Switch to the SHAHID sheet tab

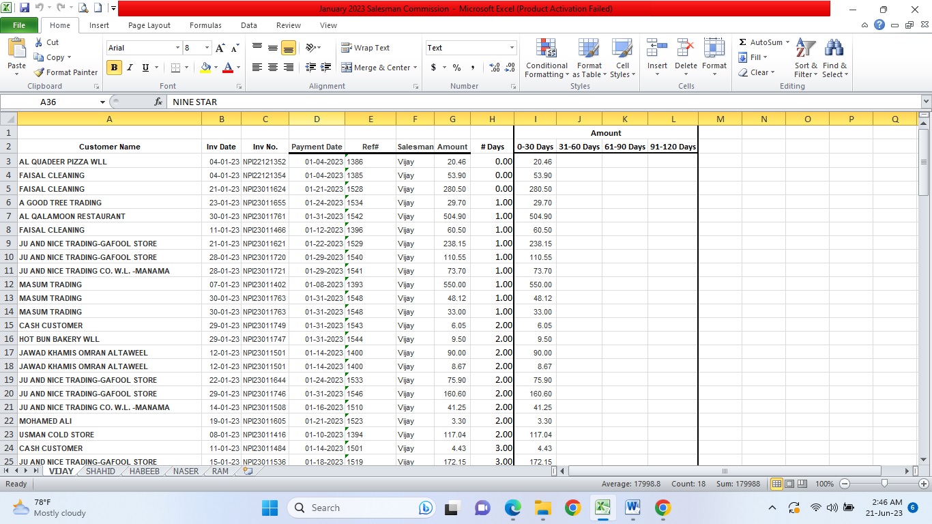pyautogui.click(x=100, y=471)
